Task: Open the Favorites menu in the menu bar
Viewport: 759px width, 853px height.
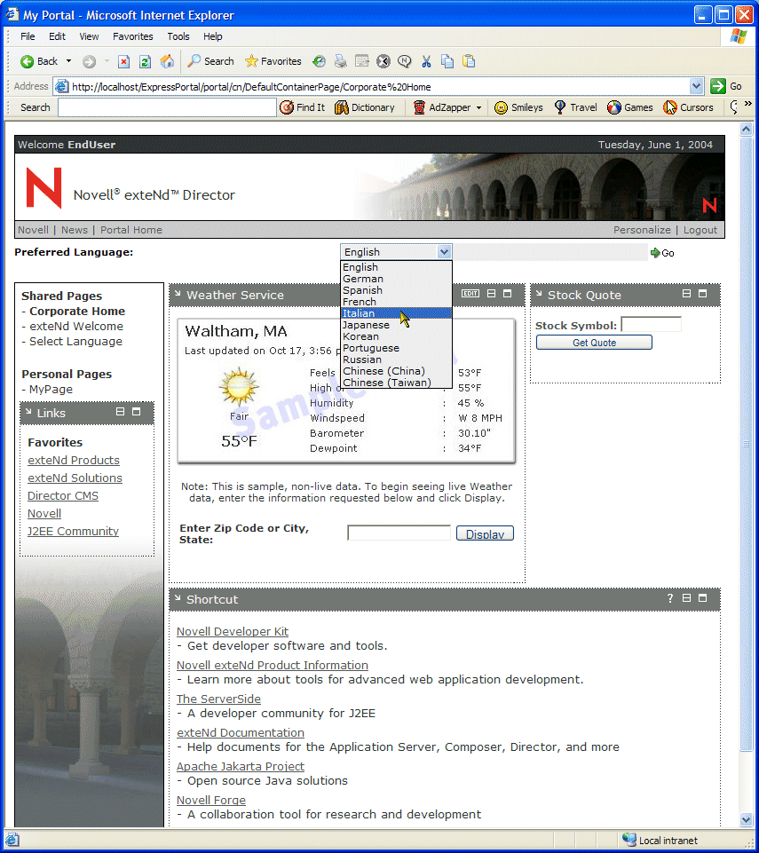Action: tap(133, 36)
